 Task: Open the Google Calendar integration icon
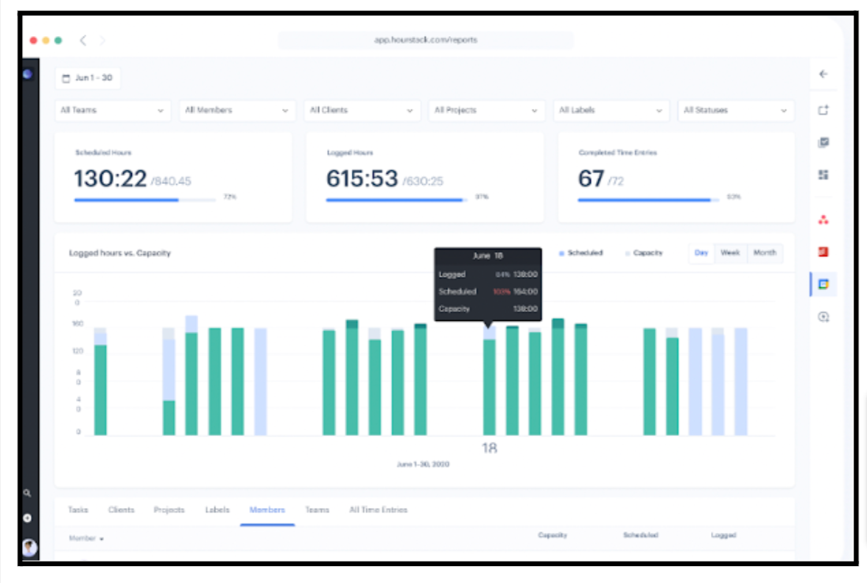point(823,283)
